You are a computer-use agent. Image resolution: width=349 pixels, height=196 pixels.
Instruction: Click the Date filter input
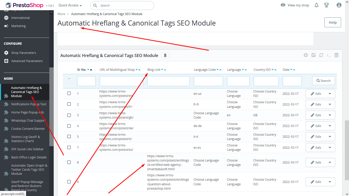click(292, 81)
